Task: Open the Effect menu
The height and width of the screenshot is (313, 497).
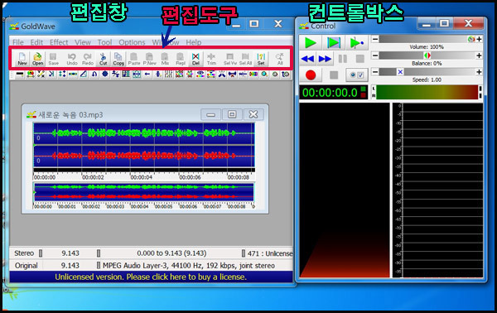Action: (x=59, y=42)
